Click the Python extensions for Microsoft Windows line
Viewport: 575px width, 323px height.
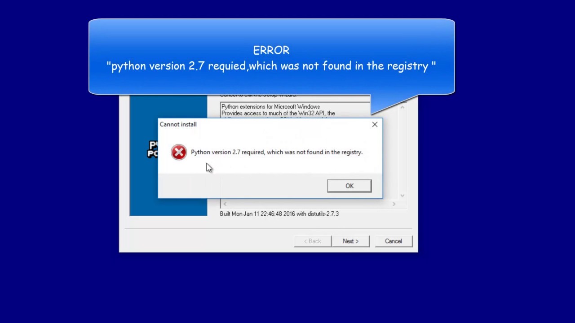270,107
